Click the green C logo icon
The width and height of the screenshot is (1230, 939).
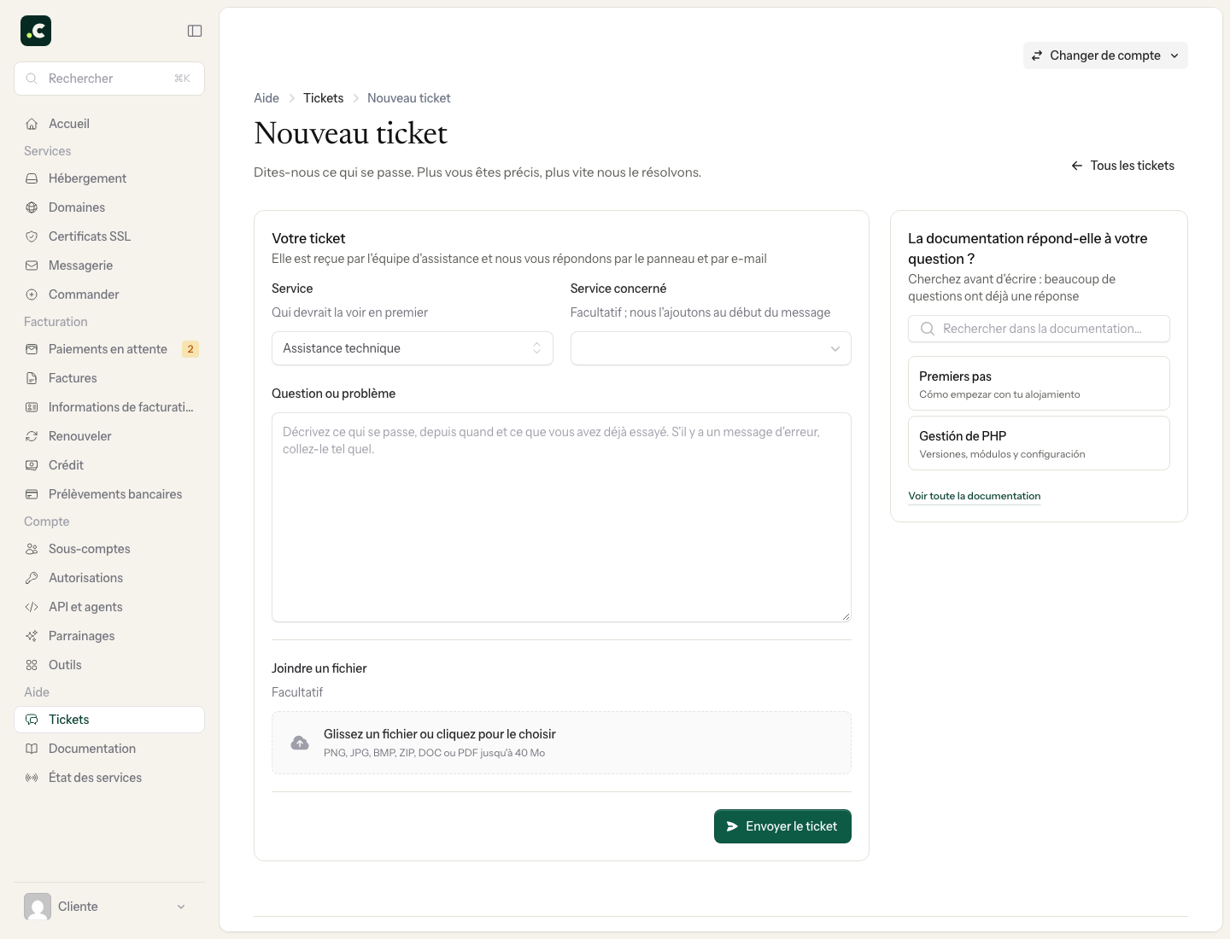36,31
